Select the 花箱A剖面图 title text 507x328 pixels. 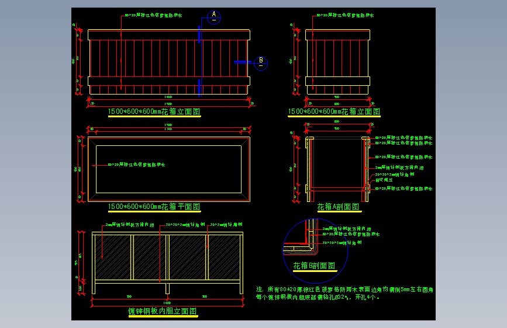point(338,207)
